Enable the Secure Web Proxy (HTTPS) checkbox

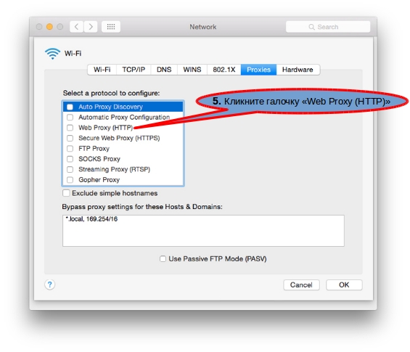pyautogui.click(x=70, y=138)
